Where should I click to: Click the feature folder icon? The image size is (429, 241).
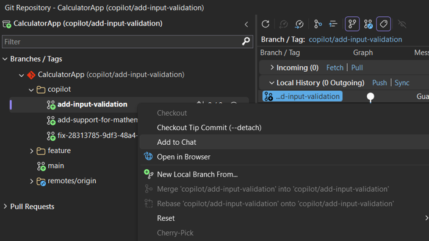(x=41, y=151)
